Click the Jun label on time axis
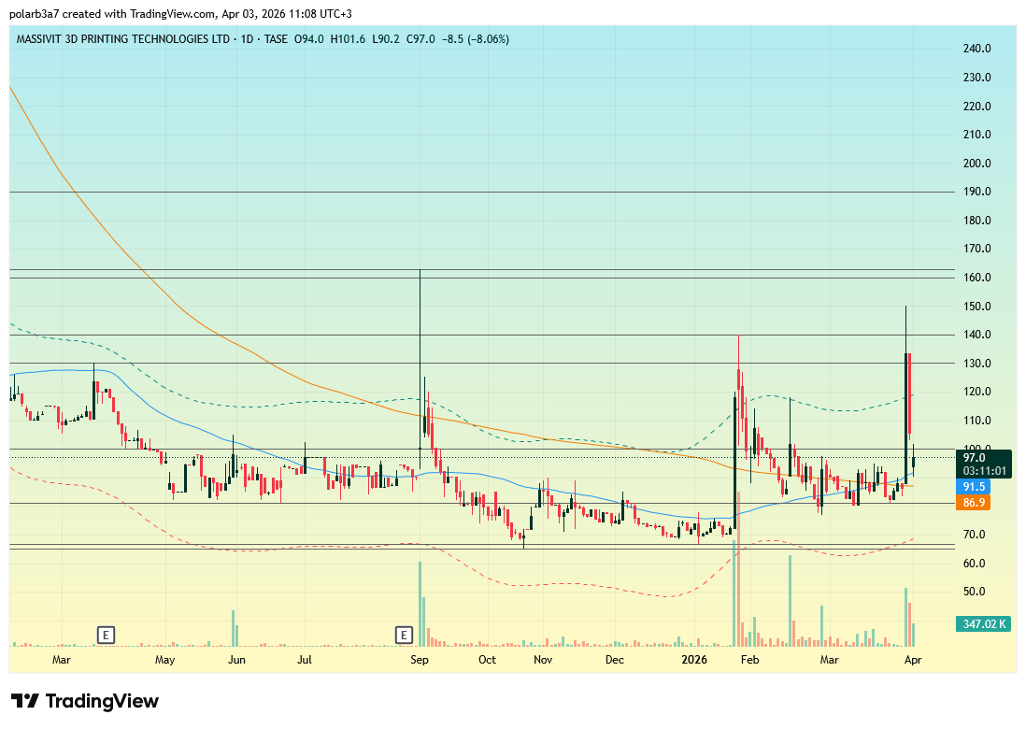Image resolution: width=1026 pixels, height=729 pixels. pos(236,660)
